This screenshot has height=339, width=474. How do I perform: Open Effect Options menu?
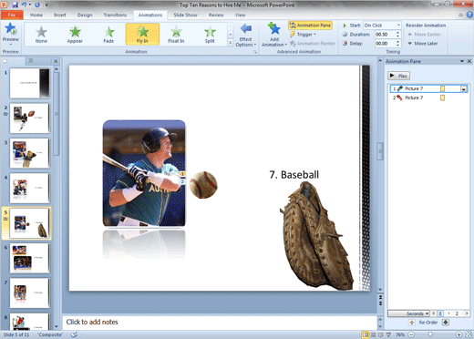pos(245,35)
